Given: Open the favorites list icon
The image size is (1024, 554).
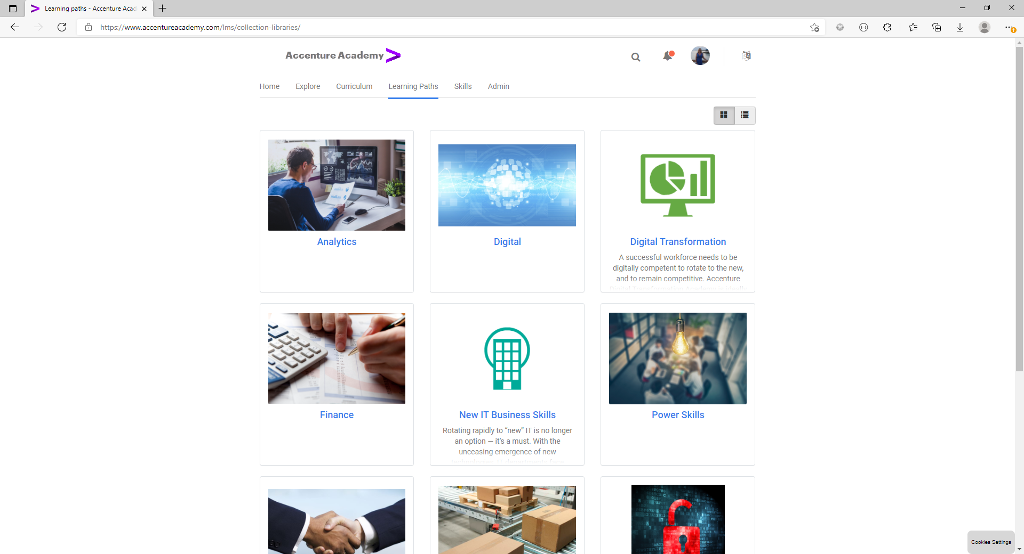Looking at the screenshot, I should (913, 27).
